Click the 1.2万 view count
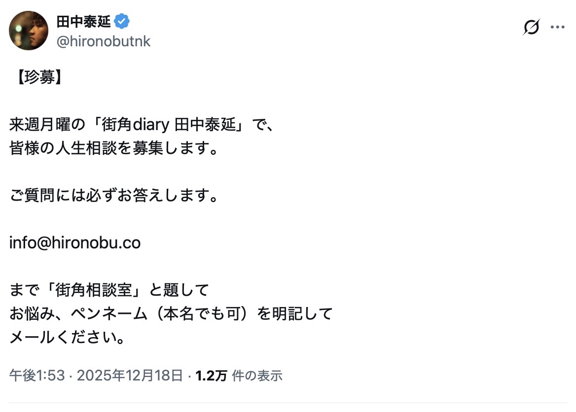Viewport: 576px width, 412px height. click(211, 376)
